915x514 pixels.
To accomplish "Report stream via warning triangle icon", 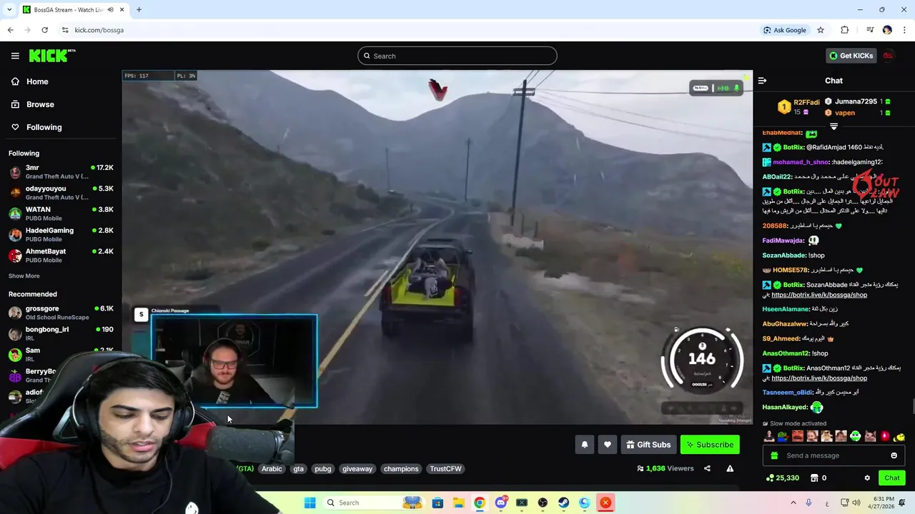I will pos(730,468).
